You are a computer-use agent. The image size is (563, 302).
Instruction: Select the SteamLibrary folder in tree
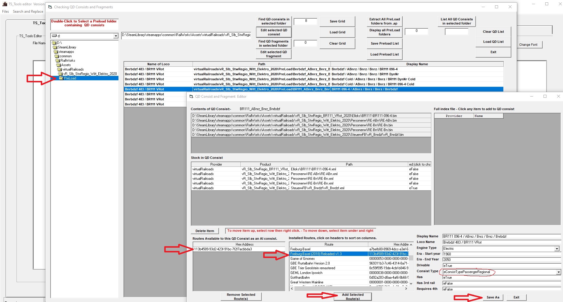click(67, 47)
